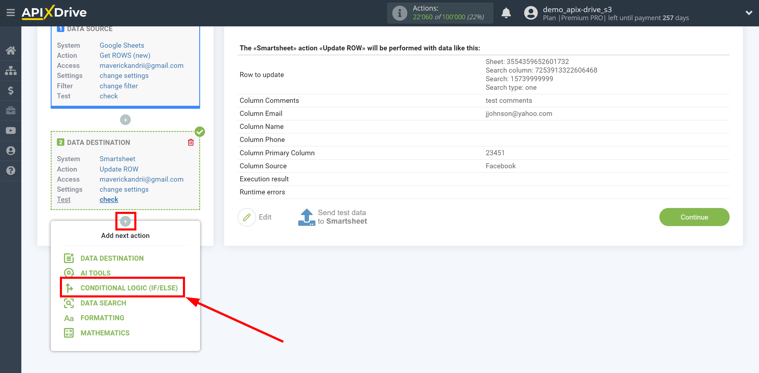Click Edit text link
This screenshot has height=373, width=759.
[265, 217]
